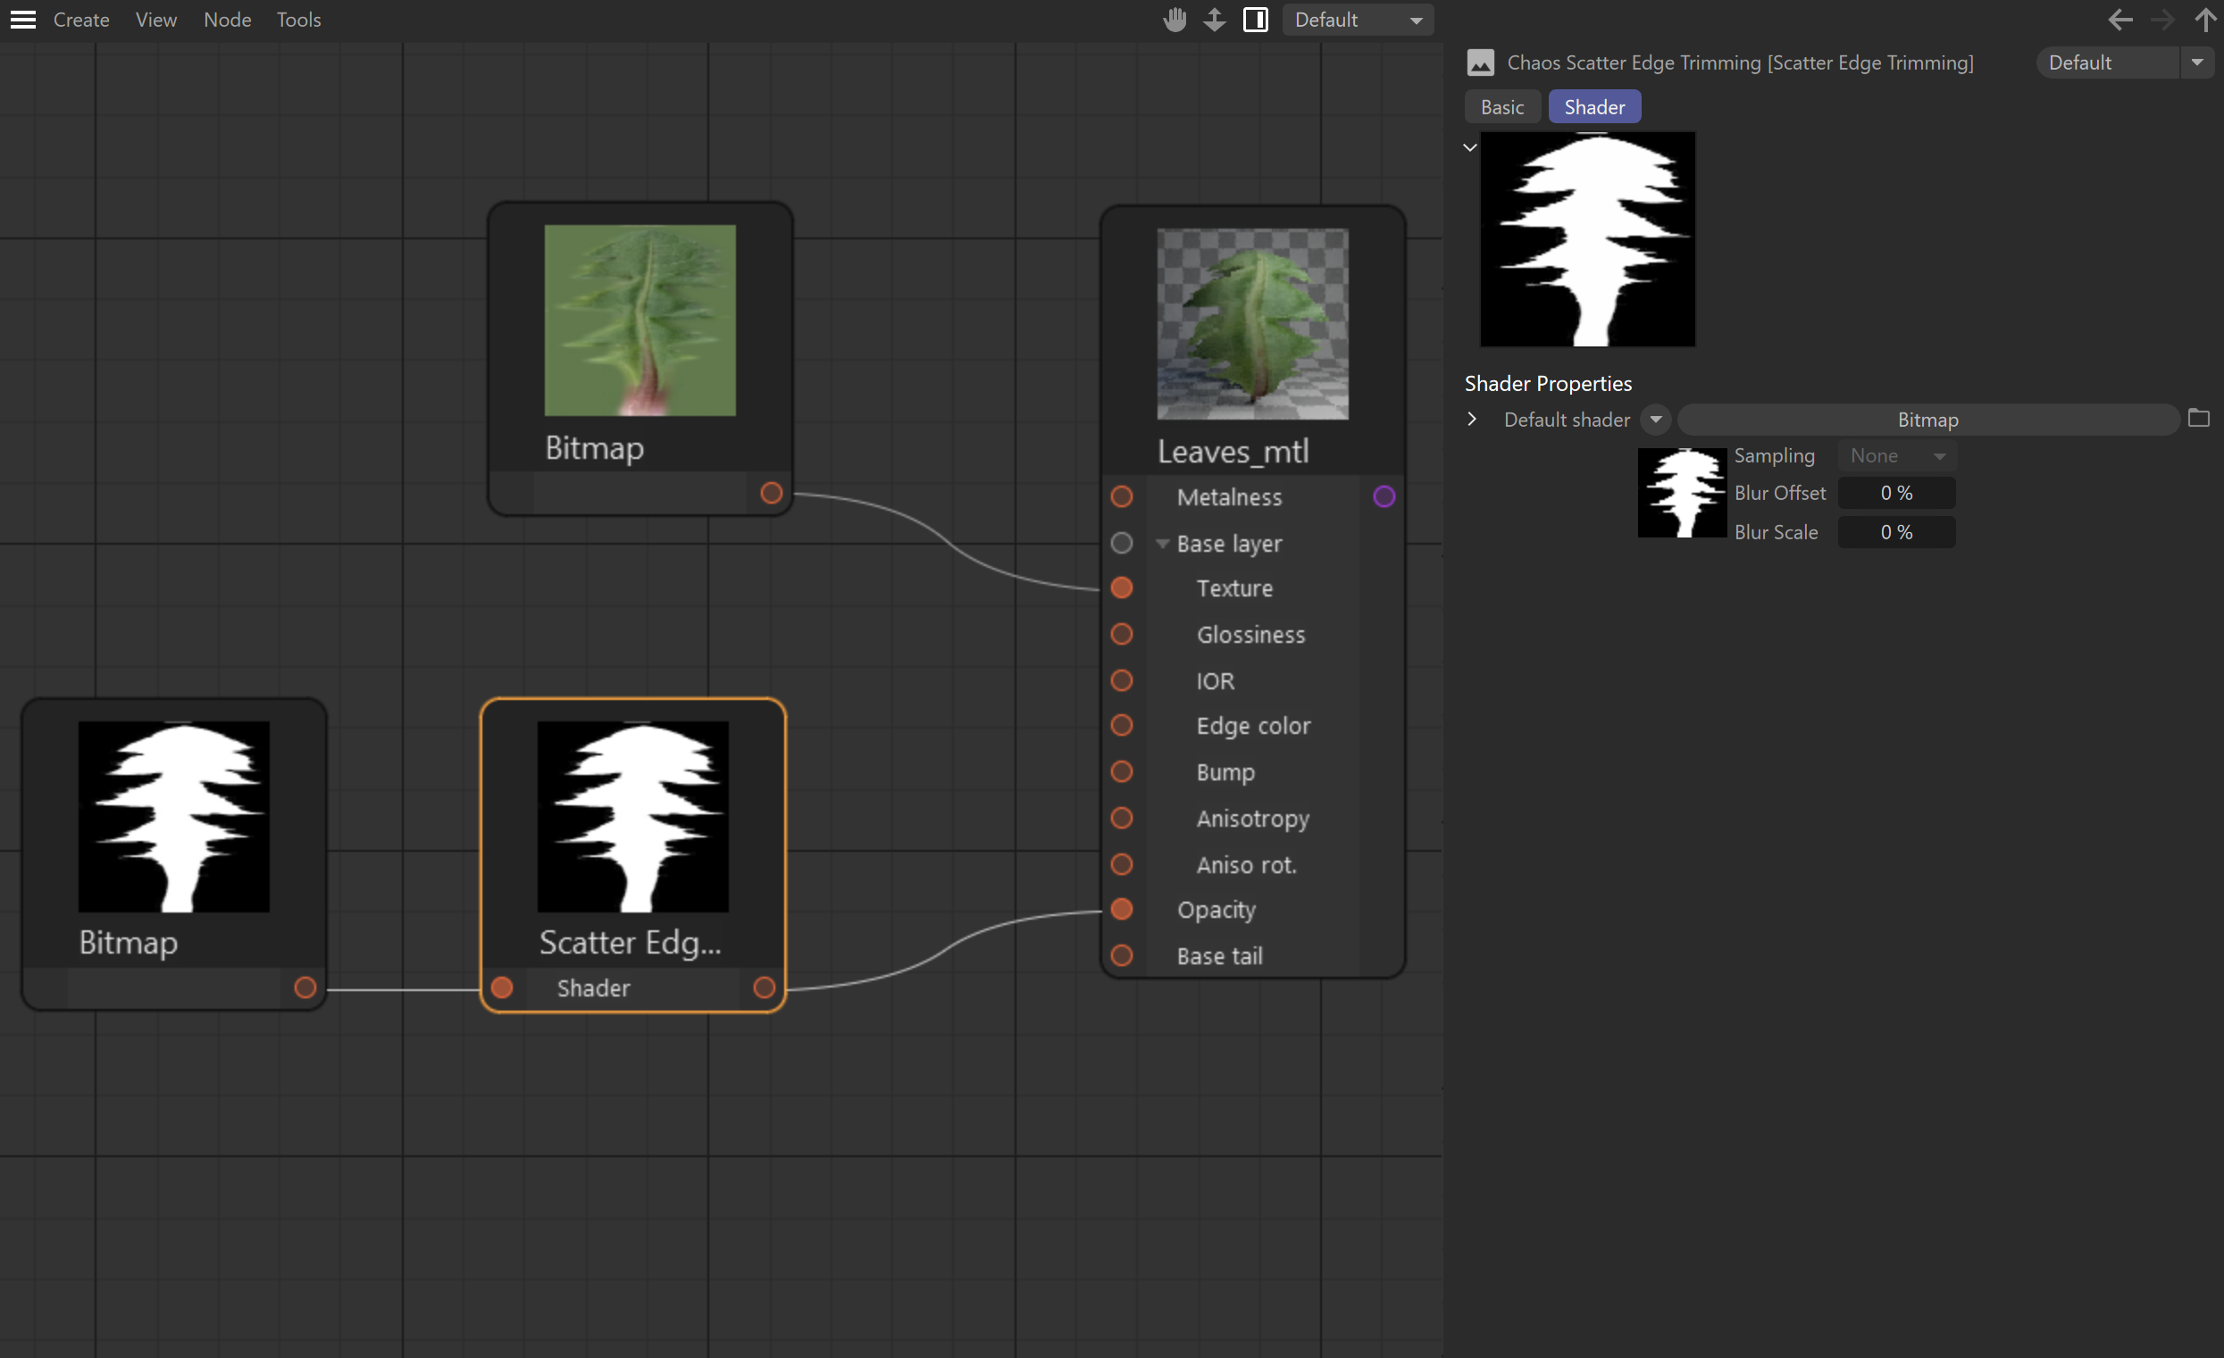Click Scatter Edge node Shader input port
The image size is (2224, 1358).
[502, 987]
